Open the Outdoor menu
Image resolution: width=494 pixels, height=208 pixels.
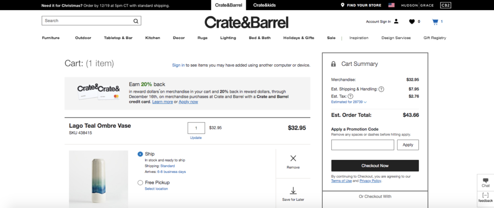pos(83,38)
